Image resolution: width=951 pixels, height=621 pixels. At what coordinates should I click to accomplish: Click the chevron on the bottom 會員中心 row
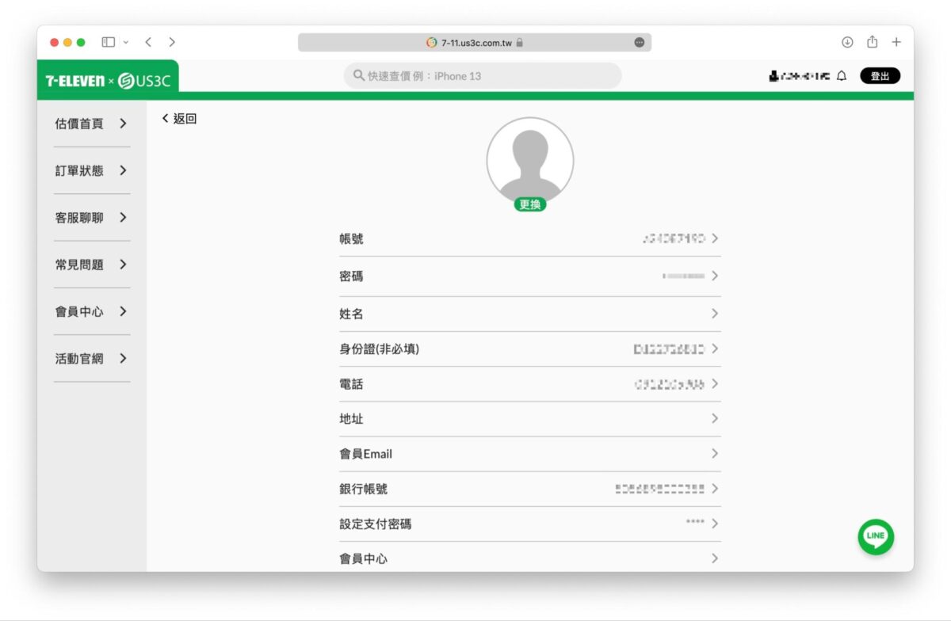(x=715, y=558)
